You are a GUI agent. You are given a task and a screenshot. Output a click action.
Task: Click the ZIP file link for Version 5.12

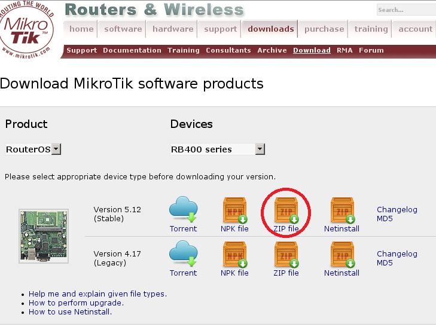click(x=286, y=229)
